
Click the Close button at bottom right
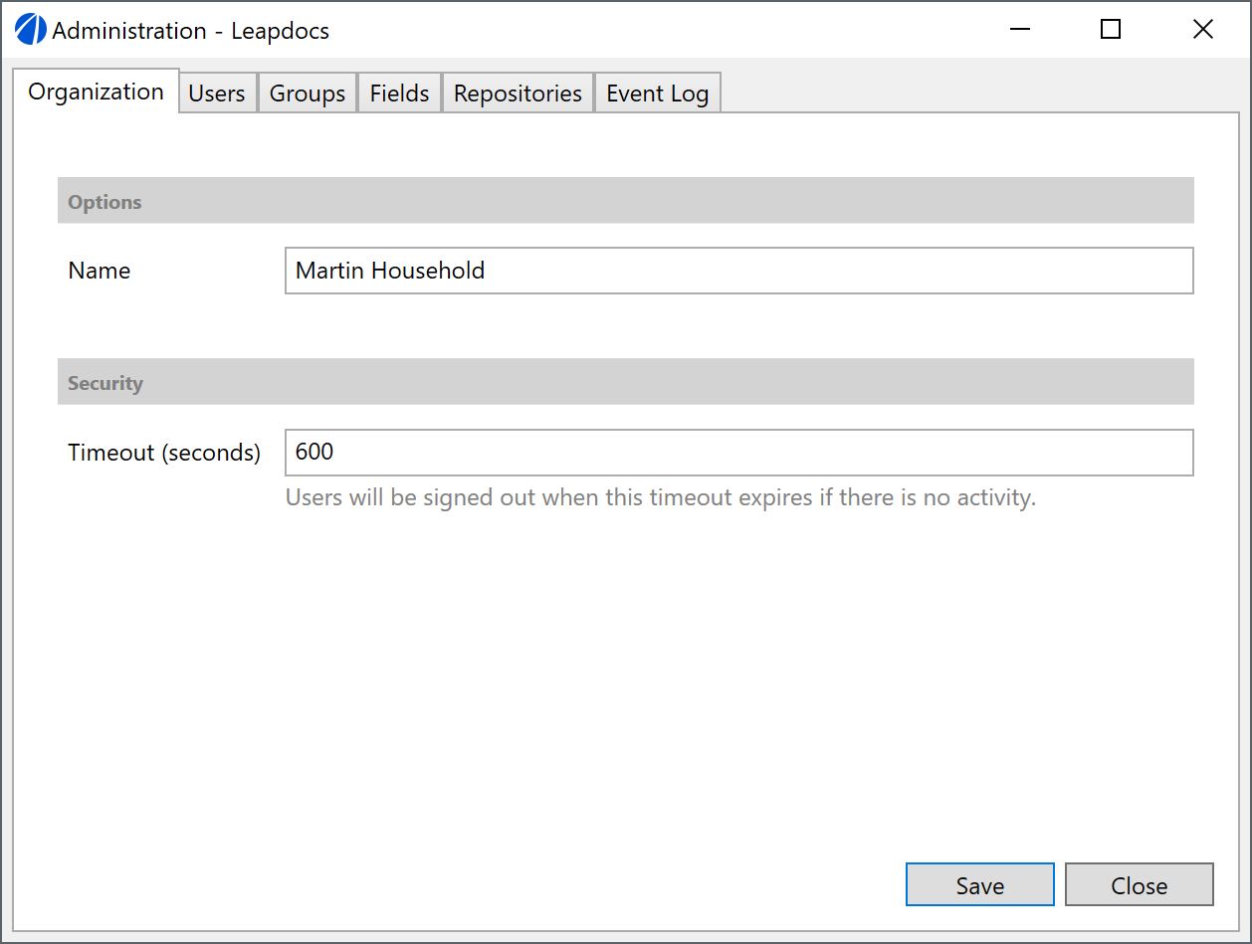point(1139,885)
